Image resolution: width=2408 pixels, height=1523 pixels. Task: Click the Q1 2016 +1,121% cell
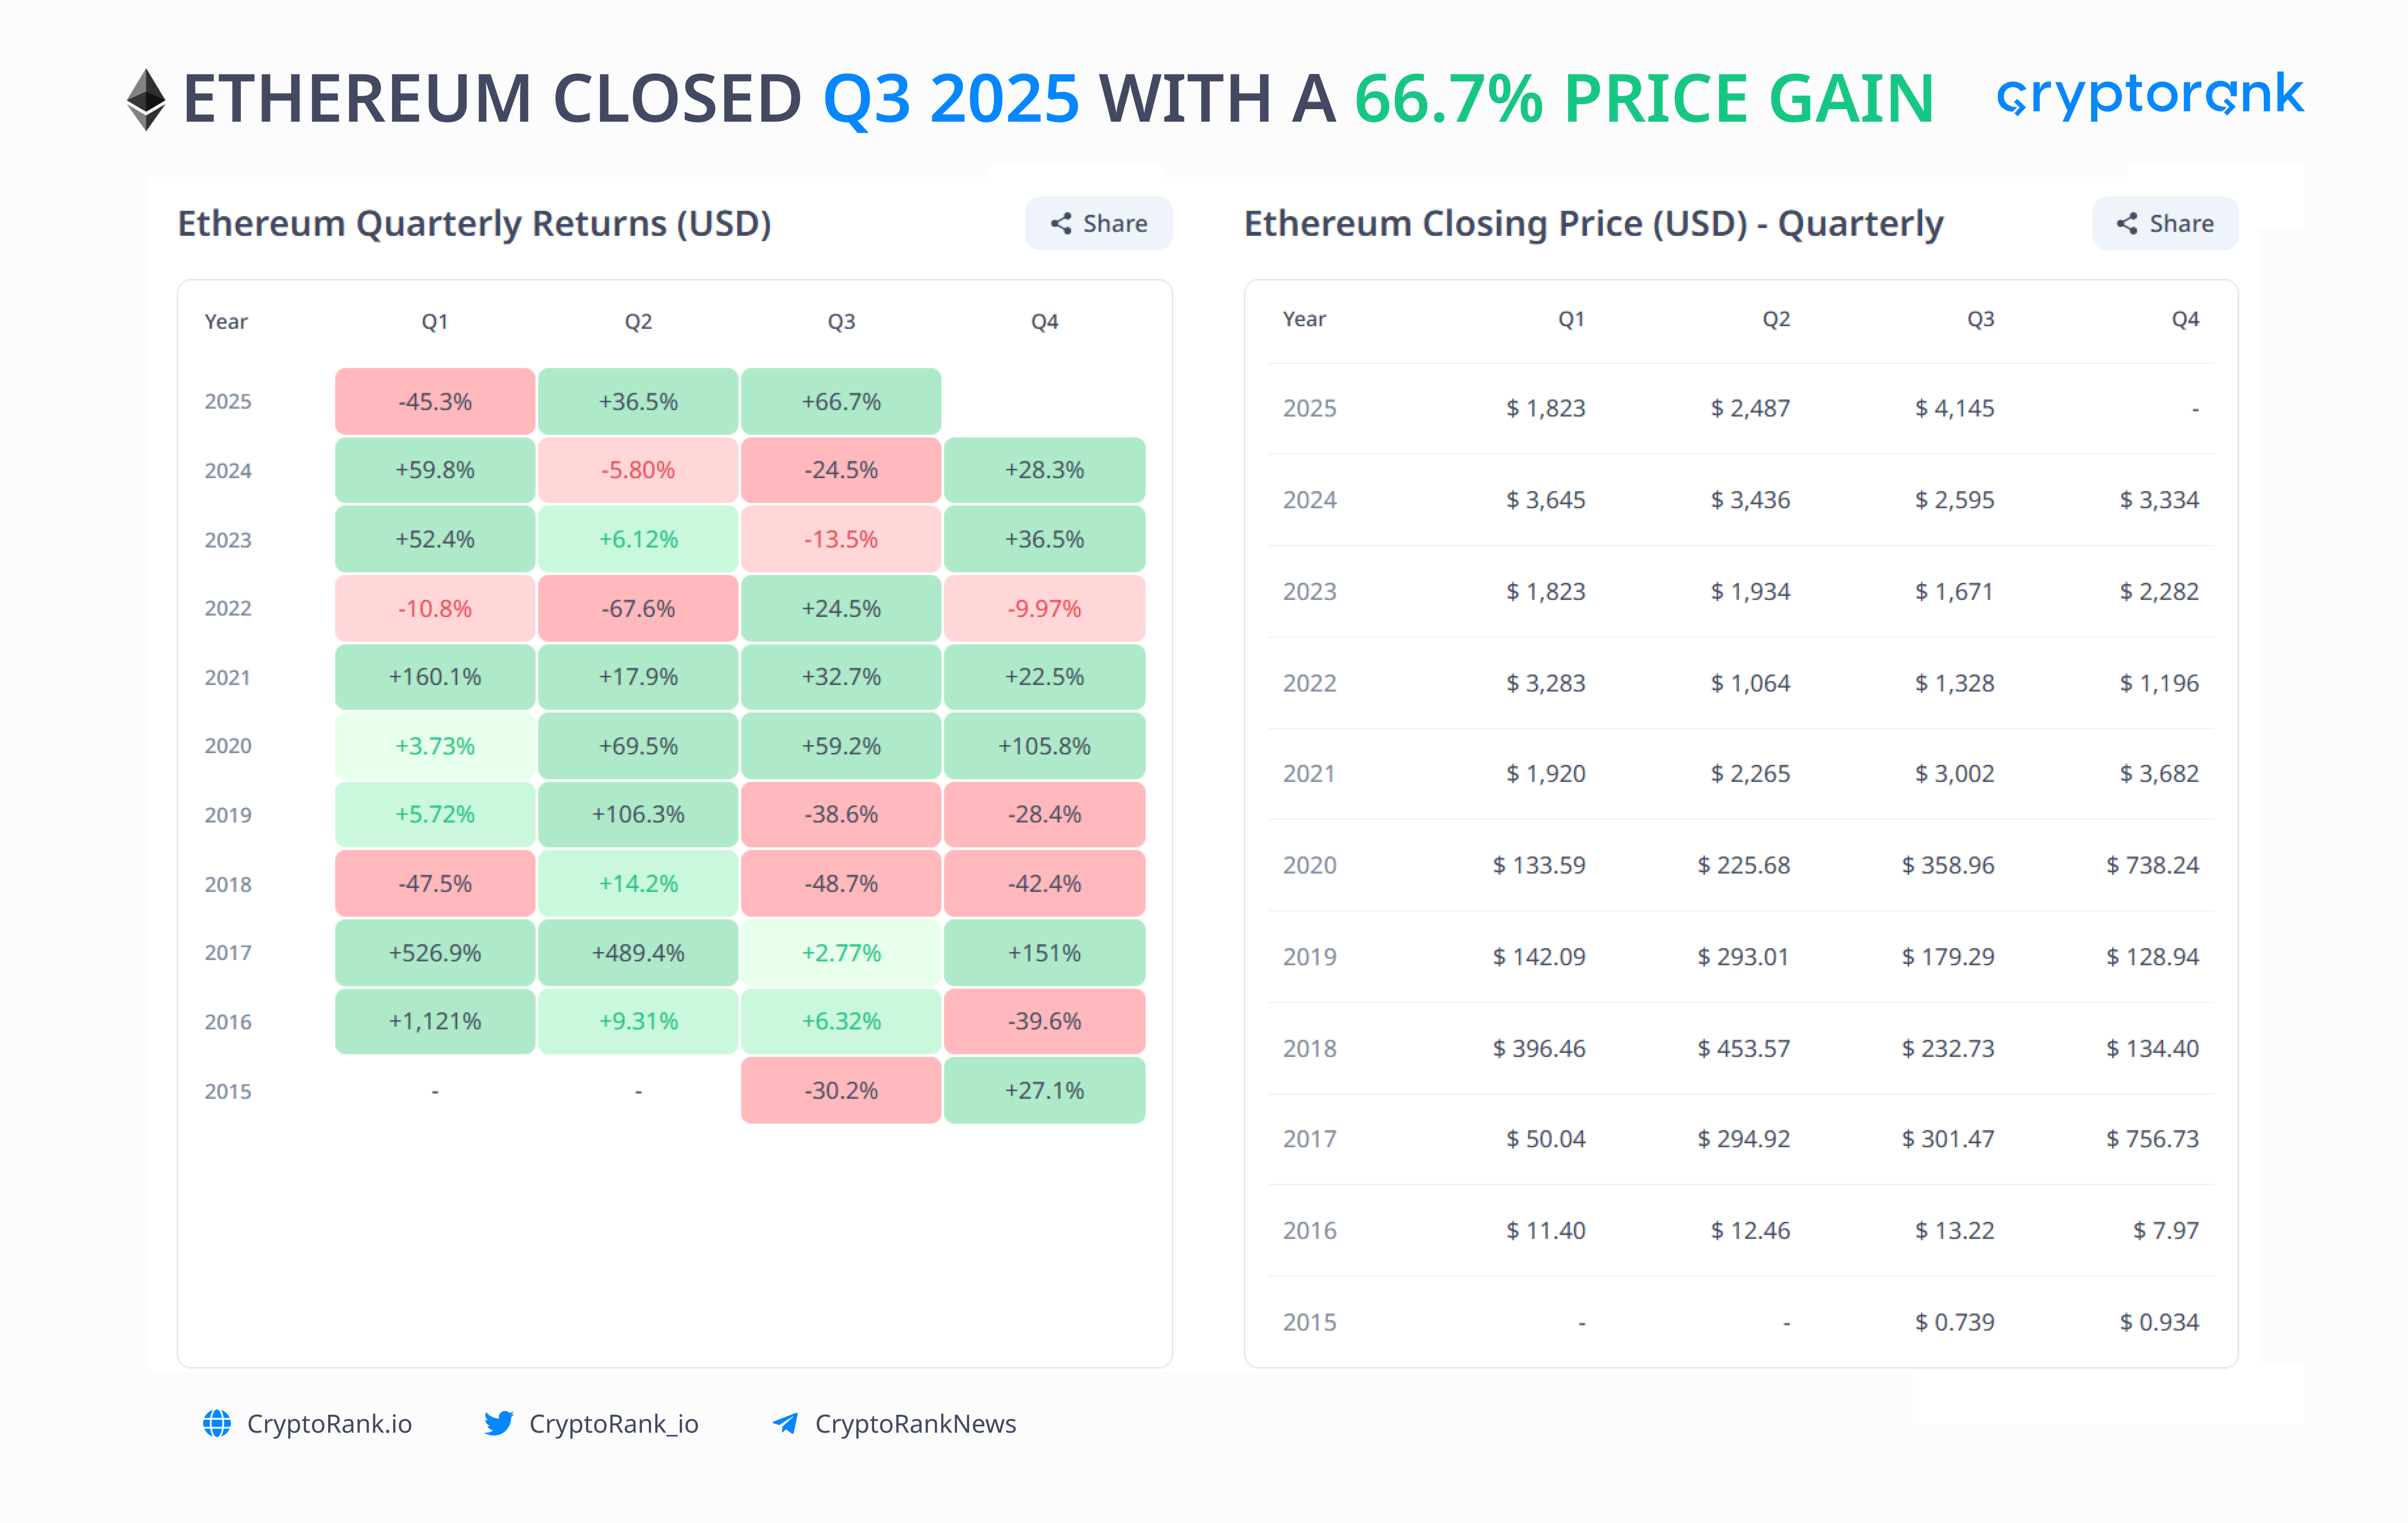[x=435, y=1021]
